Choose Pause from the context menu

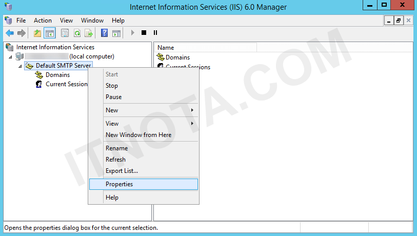[144, 97]
